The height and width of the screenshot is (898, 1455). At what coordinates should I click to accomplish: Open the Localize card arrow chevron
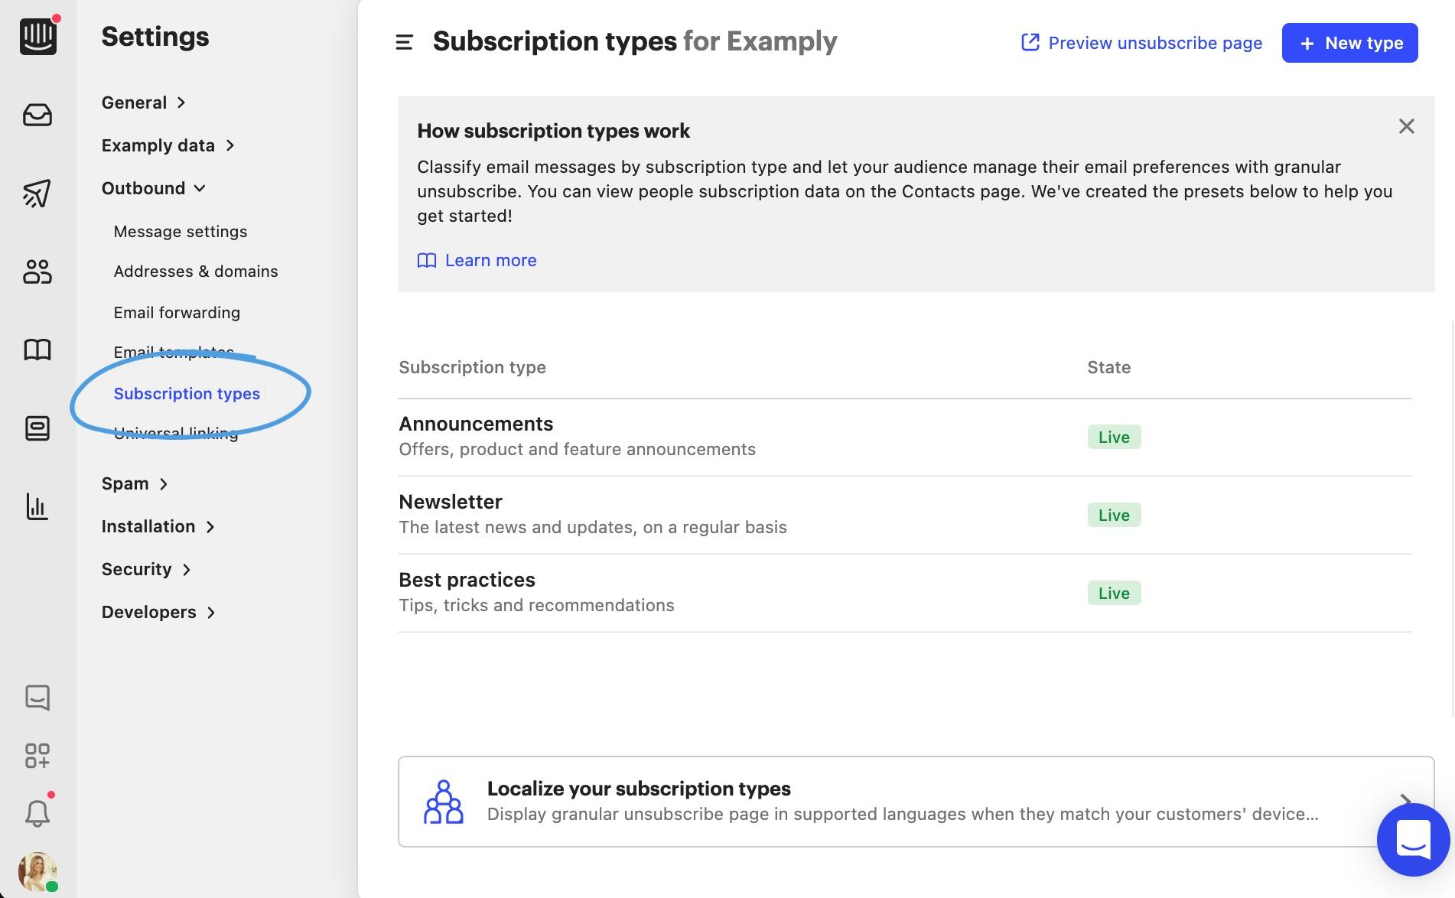click(1405, 799)
